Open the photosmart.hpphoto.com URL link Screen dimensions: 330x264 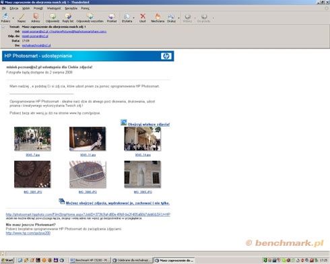(x=88, y=214)
